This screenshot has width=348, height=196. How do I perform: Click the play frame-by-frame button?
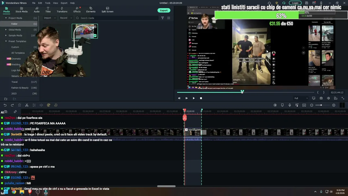[186, 98]
